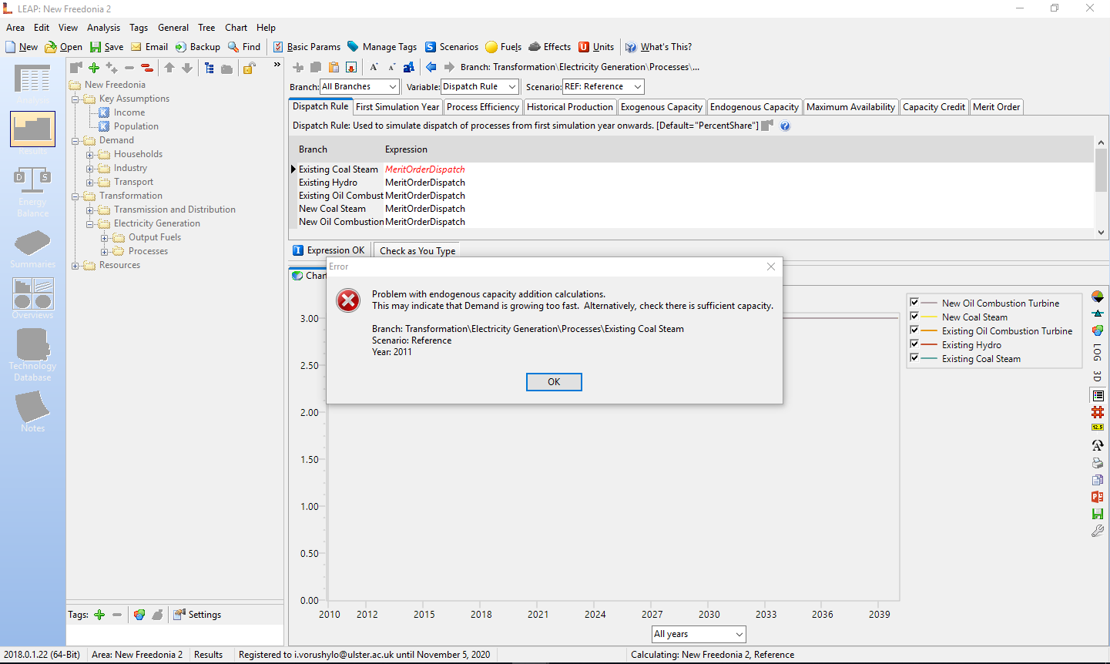
Task: Open the Energy Balance view
Action: coord(32,193)
